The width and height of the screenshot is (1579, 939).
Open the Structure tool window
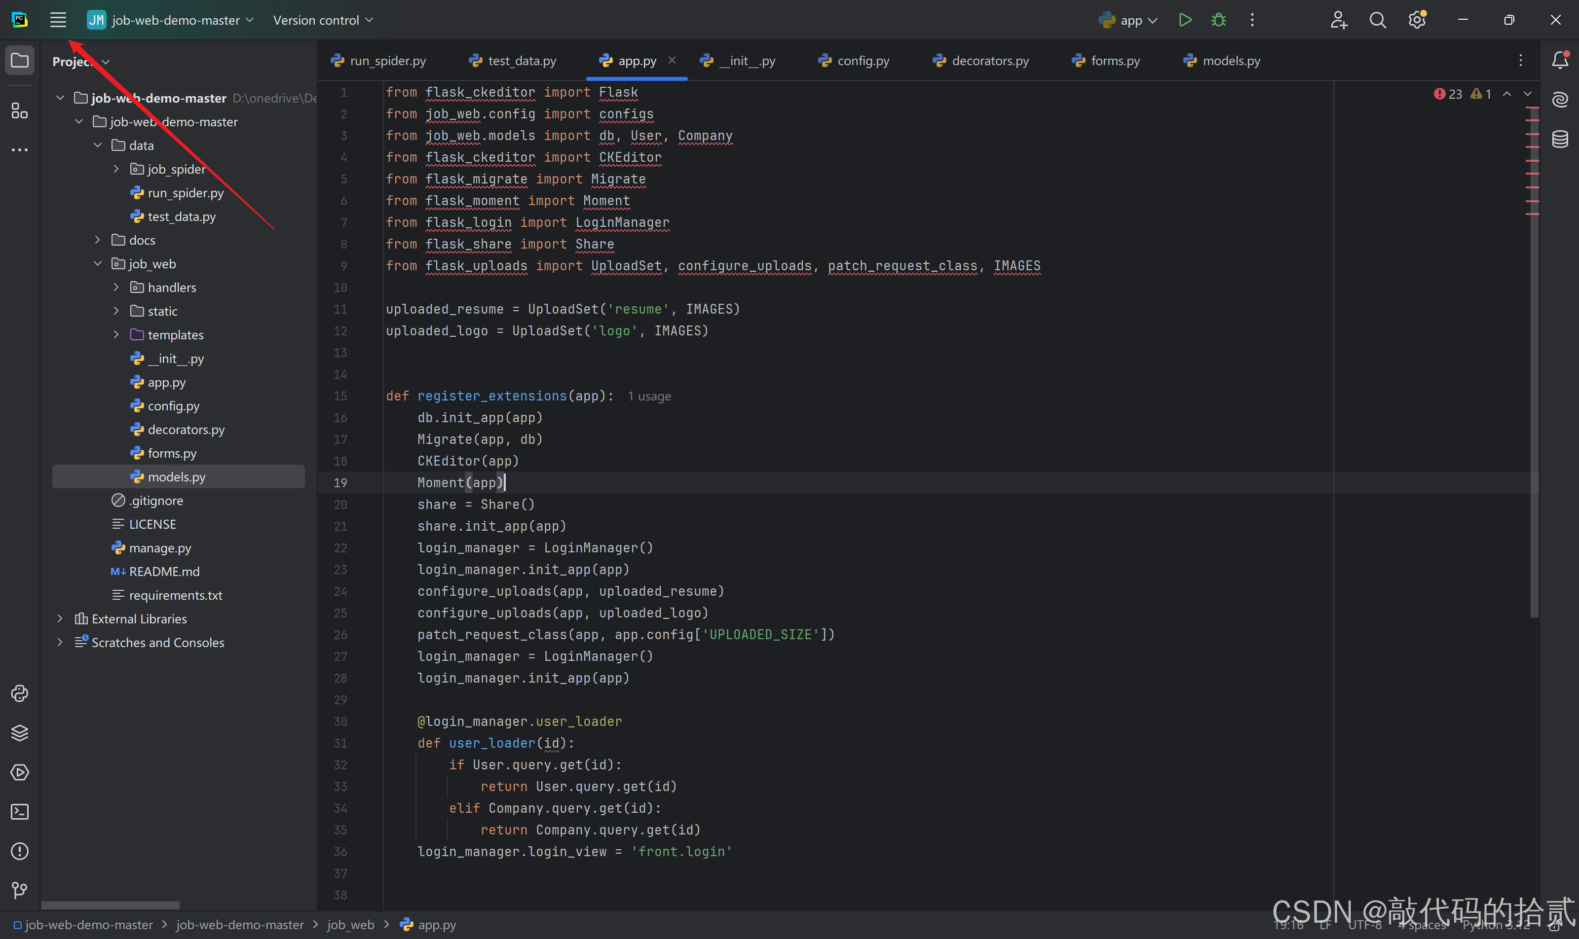click(20, 111)
